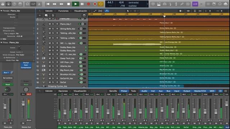Pause playback with the Pause button
Viewport: 230px width, 129px height.
tap(82, 4)
